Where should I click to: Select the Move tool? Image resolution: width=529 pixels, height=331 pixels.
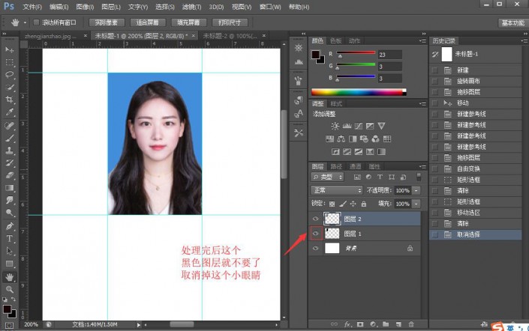[x=10, y=49]
